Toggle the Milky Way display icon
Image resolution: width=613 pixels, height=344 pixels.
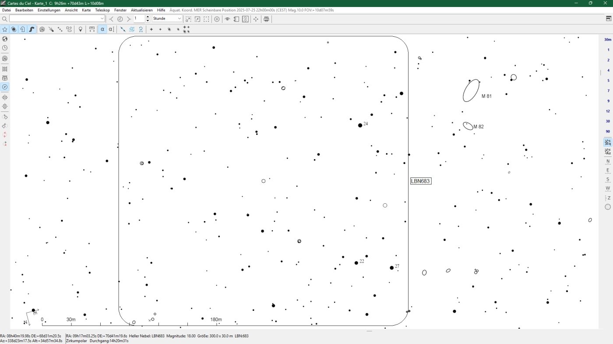(x=32, y=29)
